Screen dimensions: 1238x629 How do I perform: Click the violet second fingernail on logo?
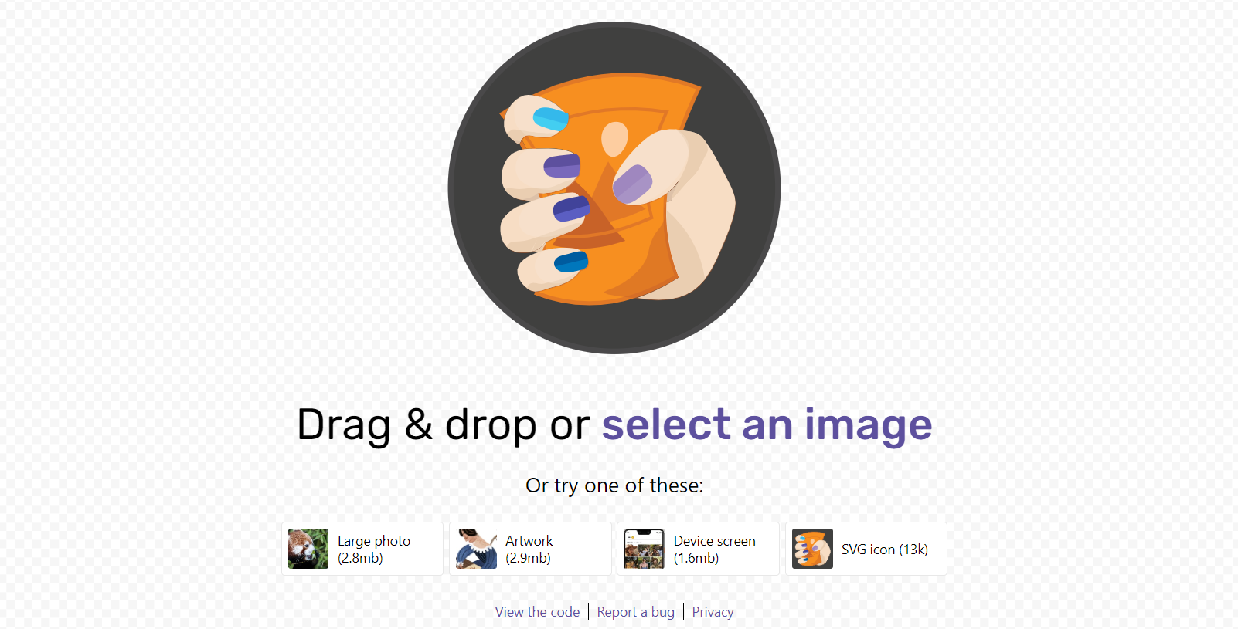click(x=562, y=165)
